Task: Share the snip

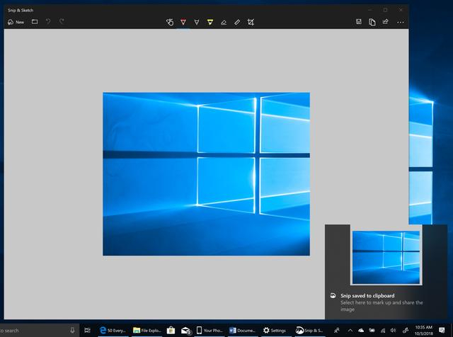Action: pyautogui.click(x=385, y=22)
